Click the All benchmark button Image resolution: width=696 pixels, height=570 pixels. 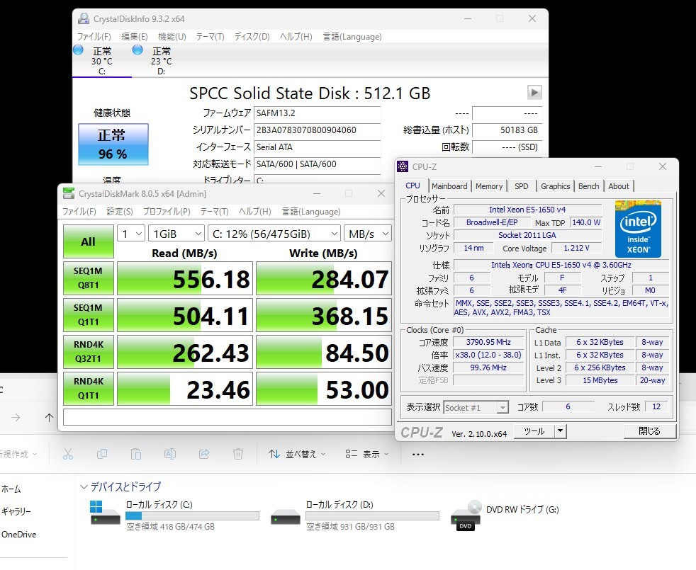point(89,241)
